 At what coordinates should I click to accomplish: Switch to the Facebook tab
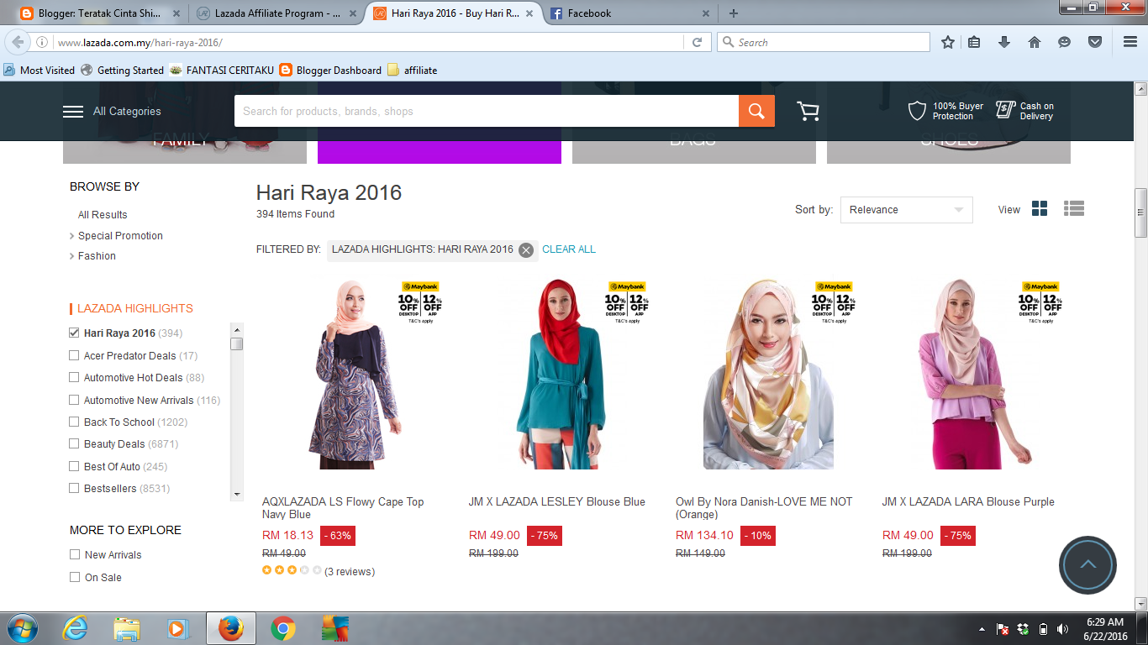click(630, 13)
